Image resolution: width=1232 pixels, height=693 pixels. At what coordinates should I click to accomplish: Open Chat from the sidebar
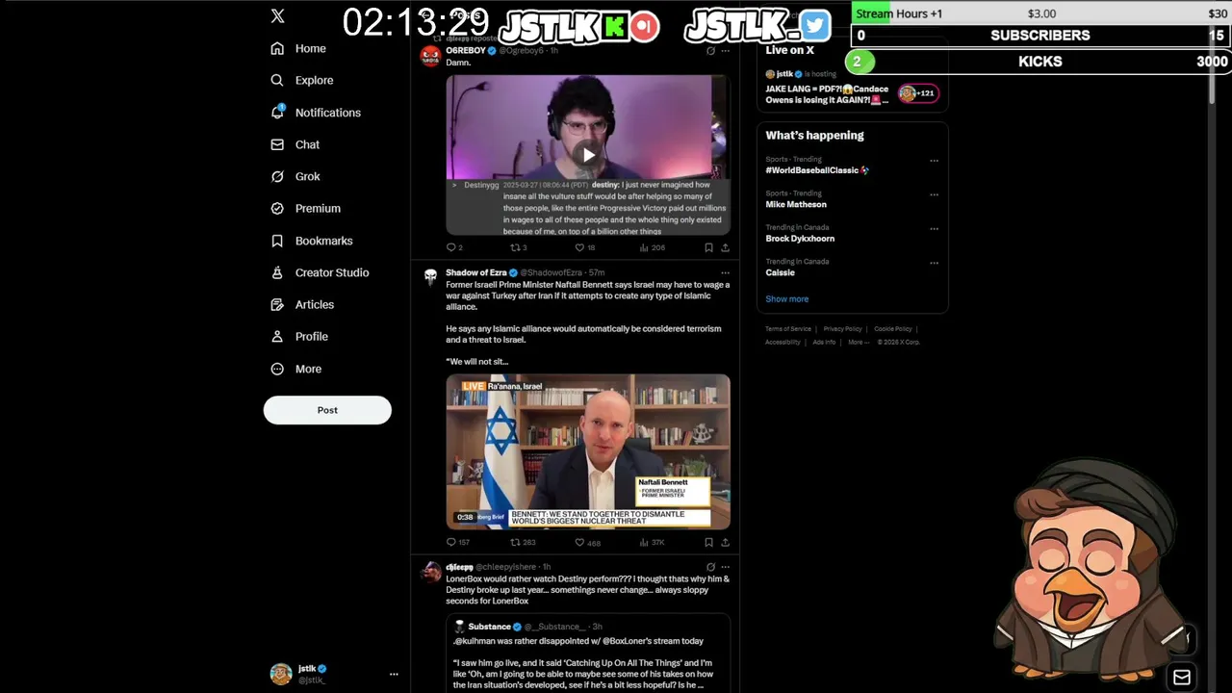(x=295, y=144)
